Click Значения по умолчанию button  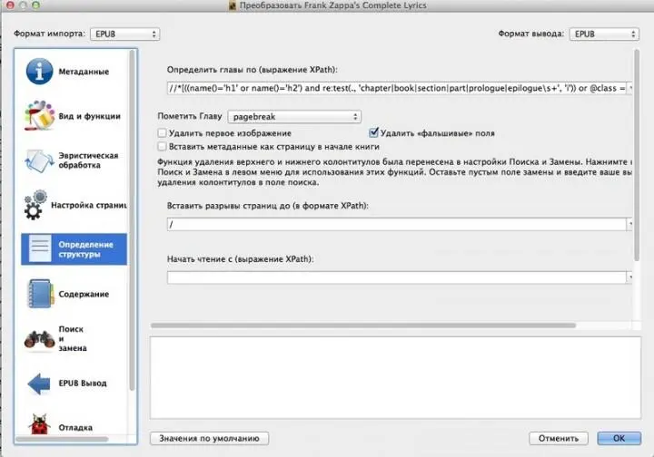tap(209, 438)
